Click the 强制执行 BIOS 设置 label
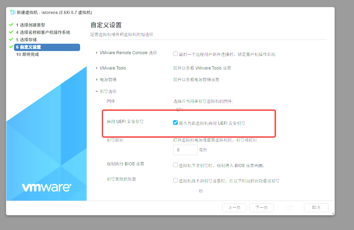354x230 pixels. click(125, 164)
